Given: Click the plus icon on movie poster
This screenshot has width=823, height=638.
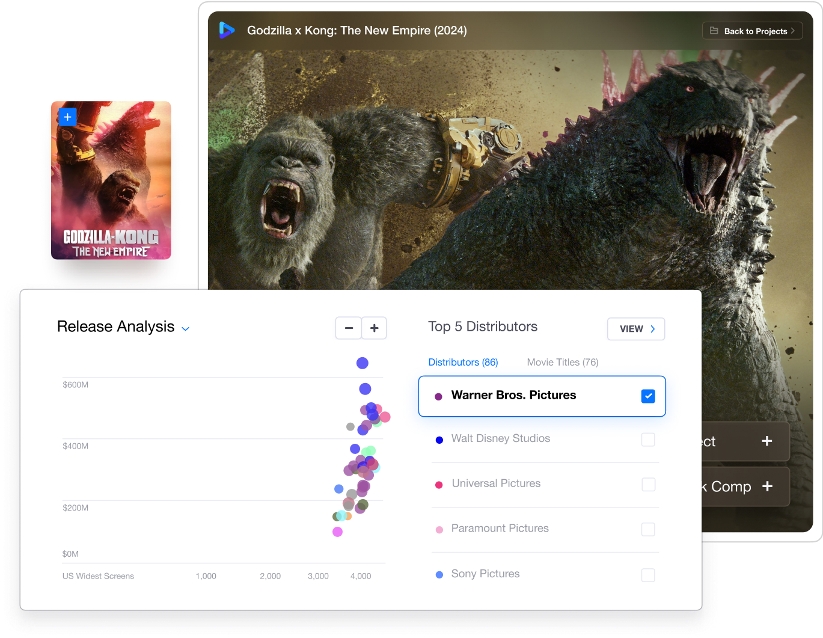Looking at the screenshot, I should coord(68,117).
